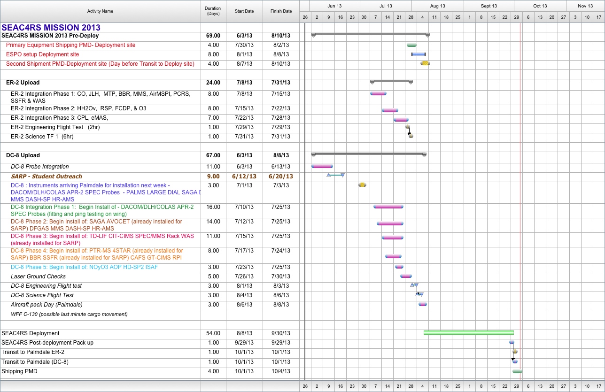Click the Sept 13 month header
This screenshot has height=392, width=605.
489,6
